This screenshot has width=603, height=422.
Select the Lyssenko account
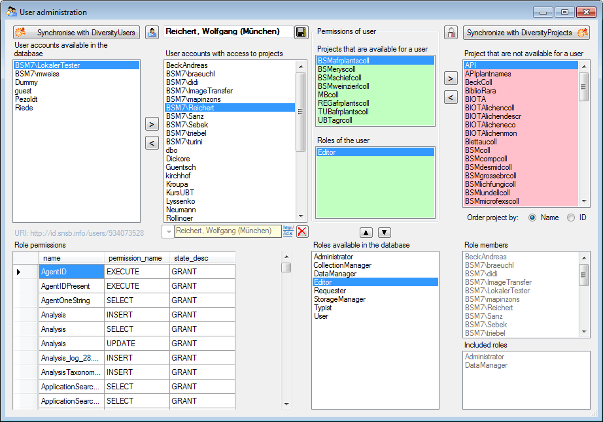coord(230,201)
